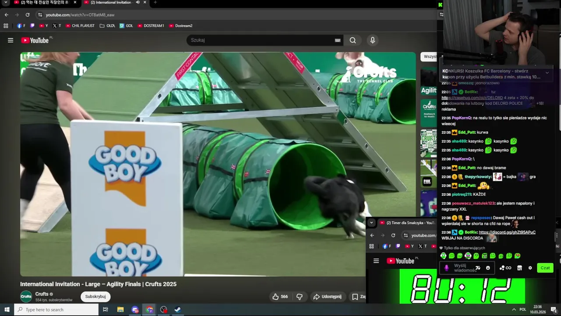Open Dostream2 bookmark

pos(181,25)
